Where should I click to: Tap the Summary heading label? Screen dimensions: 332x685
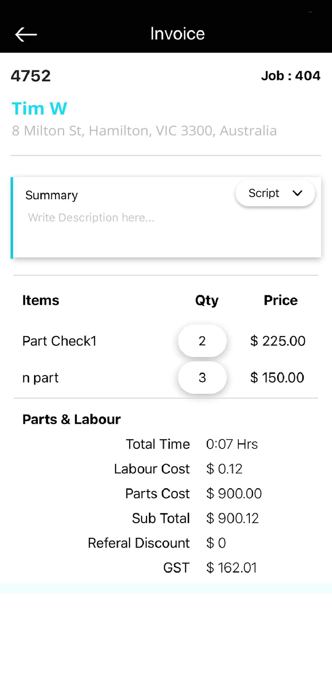click(52, 195)
